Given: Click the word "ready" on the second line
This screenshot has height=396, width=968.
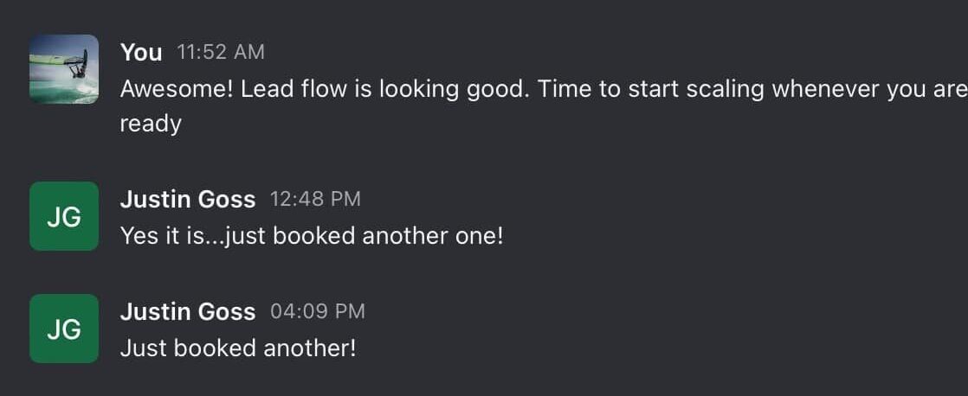Looking at the screenshot, I should [151, 125].
